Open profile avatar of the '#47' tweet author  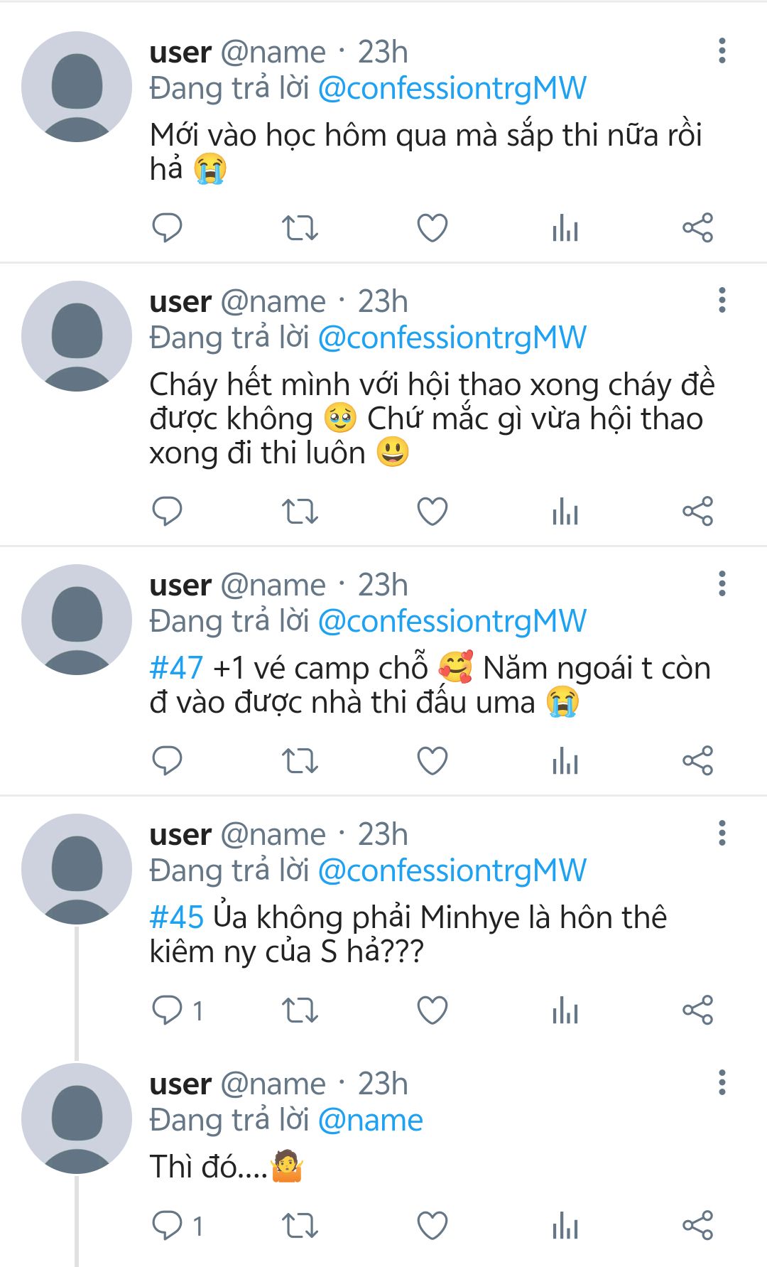point(77,620)
